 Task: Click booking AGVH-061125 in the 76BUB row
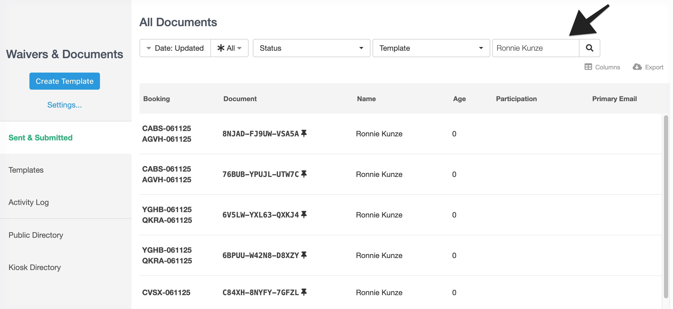[167, 180]
